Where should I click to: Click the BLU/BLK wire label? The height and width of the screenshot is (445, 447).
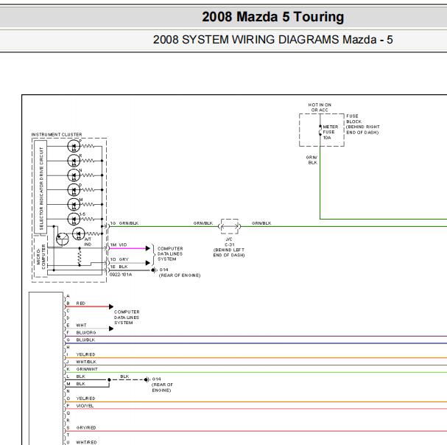coord(85,340)
